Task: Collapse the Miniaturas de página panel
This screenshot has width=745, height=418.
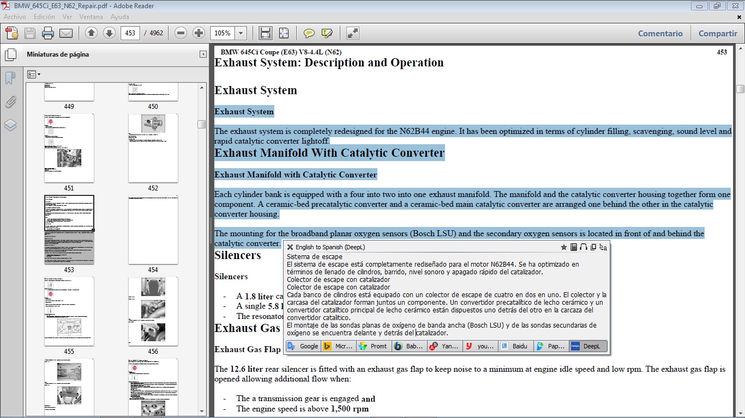Action: (x=203, y=54)
